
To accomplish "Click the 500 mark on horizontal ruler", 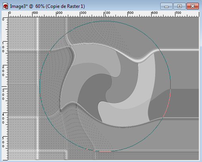I will (131, 13).
